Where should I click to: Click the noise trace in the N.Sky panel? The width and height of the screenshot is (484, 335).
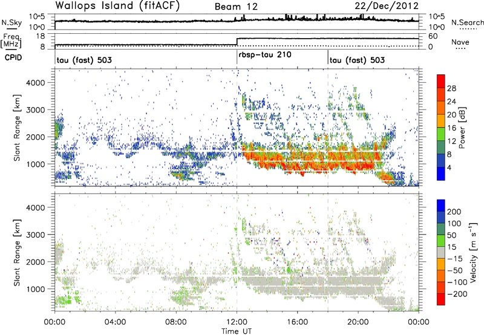237,21
